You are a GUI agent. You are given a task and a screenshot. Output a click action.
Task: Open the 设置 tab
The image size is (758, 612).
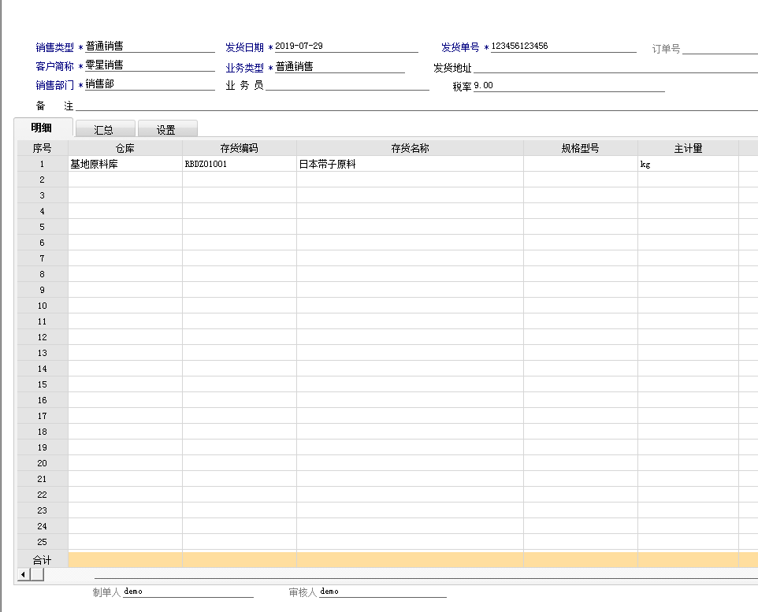point(167,129)
